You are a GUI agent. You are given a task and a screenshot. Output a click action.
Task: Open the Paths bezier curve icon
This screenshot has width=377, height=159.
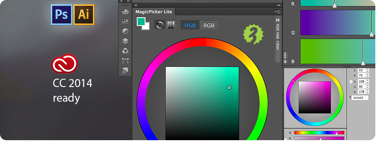(x=125, y=60)
